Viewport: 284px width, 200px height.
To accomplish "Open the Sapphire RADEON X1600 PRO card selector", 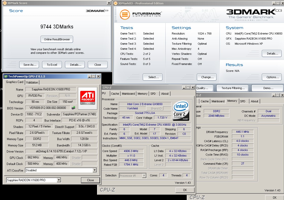I will tap(59, 180).
